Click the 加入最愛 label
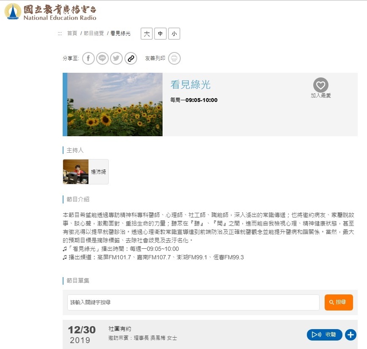This screenshot has height=349, width=367. (x=321, y=96)
